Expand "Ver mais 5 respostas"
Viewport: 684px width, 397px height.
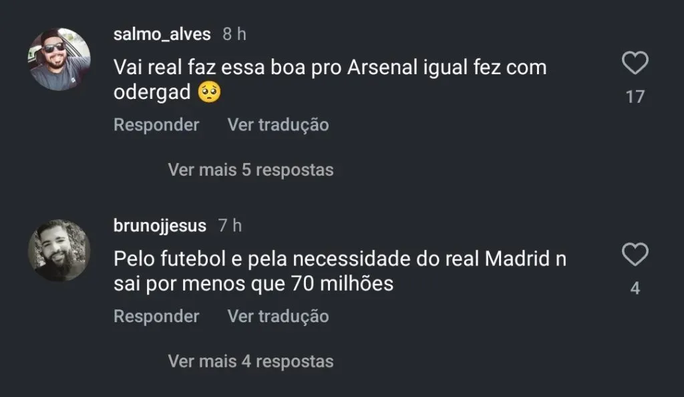coord(250,170)
